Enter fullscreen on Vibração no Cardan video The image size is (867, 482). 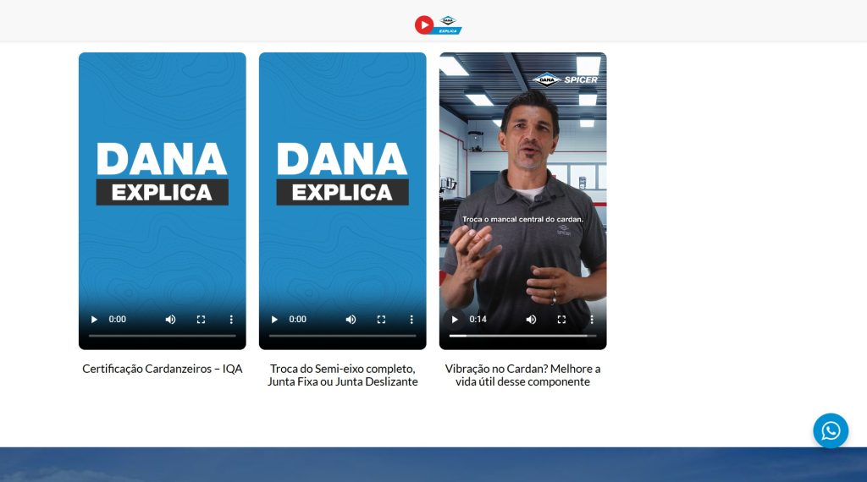[x=562, y=319]
